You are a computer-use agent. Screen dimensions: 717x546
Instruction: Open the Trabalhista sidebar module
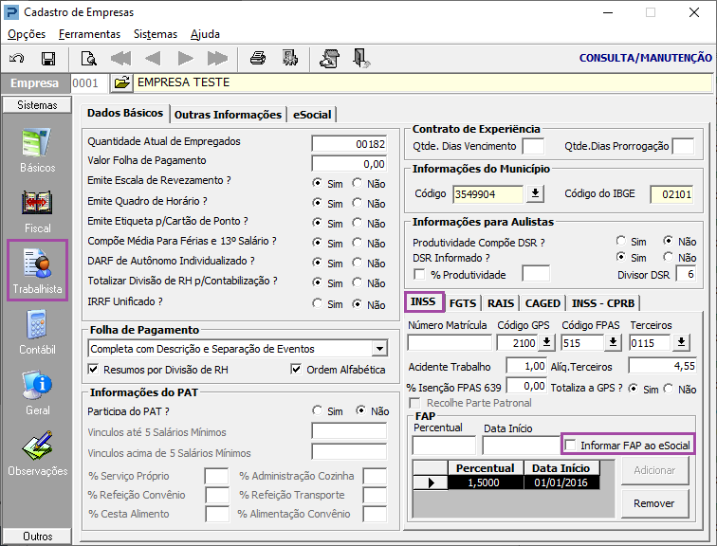[37, 270]
